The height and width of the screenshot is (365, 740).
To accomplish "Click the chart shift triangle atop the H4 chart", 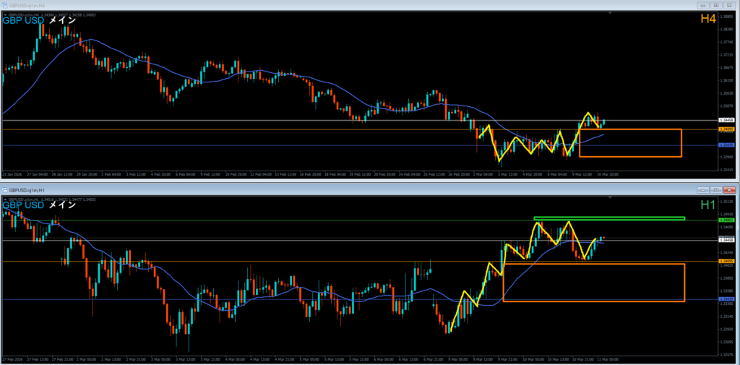I will pyautogui.click(x=610, y=14).
